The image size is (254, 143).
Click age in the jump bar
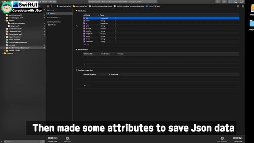pos(157,6)
